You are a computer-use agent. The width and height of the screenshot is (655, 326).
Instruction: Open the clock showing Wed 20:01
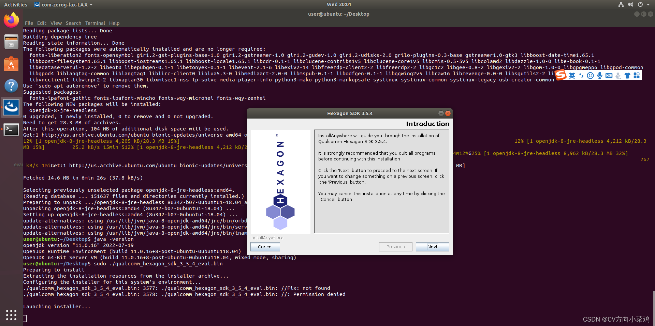pos(339,4)
